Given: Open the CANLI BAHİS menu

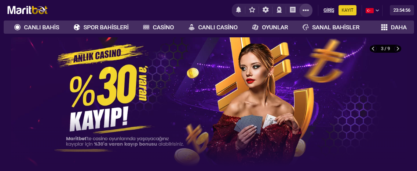Looking at the screenshot, I should click(37, 27).
